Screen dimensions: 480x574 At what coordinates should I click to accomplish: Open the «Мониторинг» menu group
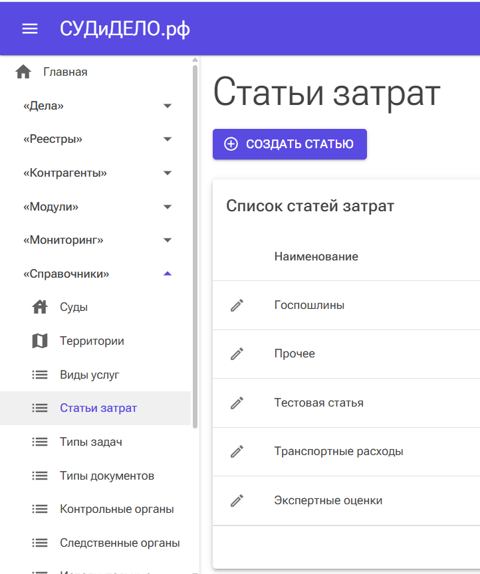coord(167,240)
